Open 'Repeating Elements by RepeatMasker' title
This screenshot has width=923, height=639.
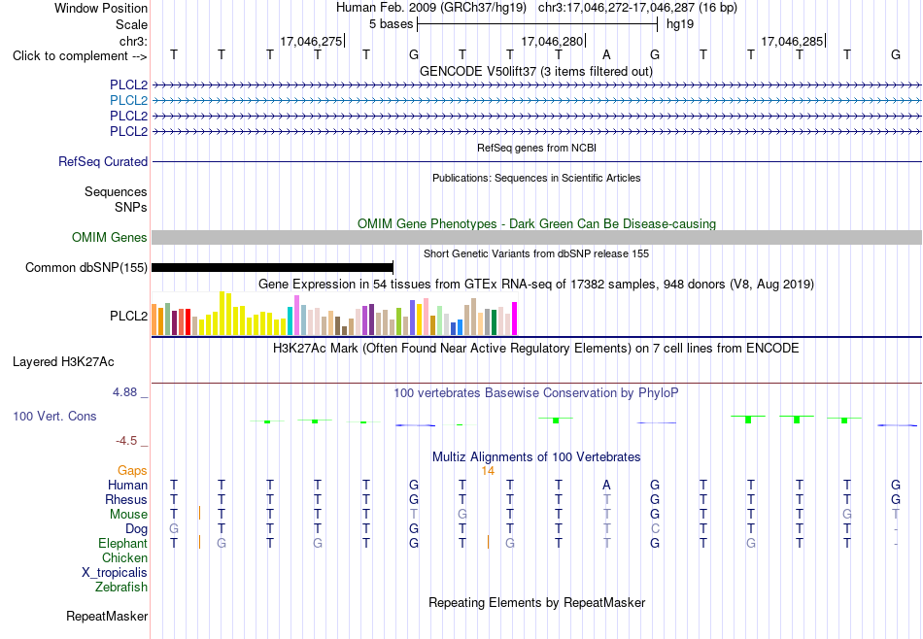(x=536, y=602)
